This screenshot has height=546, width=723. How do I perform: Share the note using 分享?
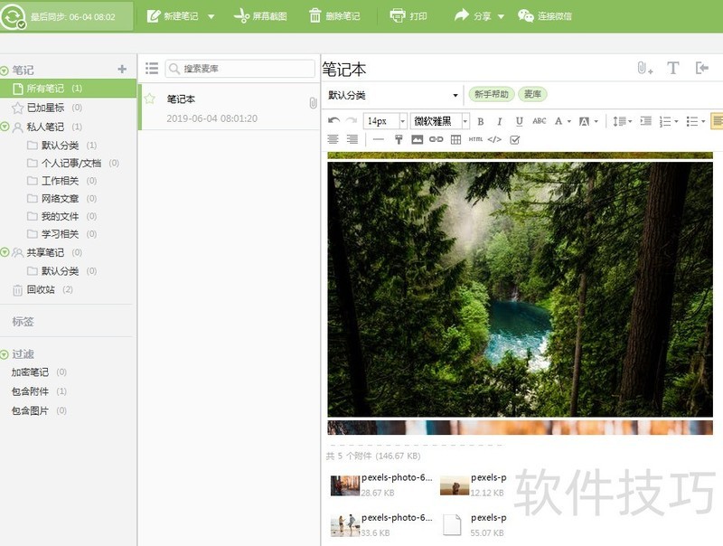click(472, 16)
